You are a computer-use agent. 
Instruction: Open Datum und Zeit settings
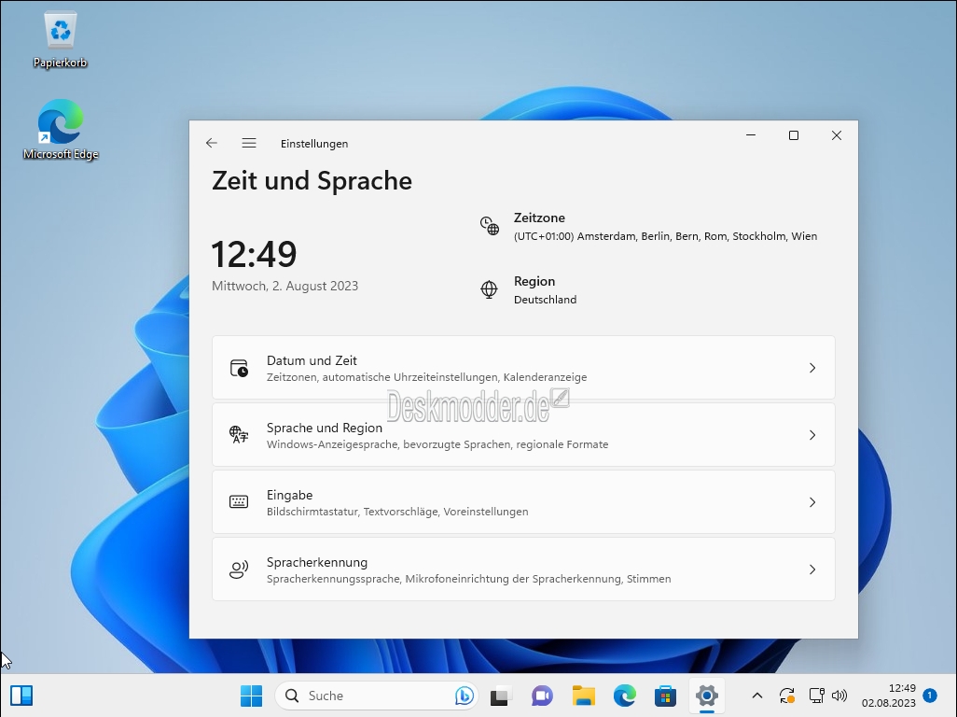(522, 368)
